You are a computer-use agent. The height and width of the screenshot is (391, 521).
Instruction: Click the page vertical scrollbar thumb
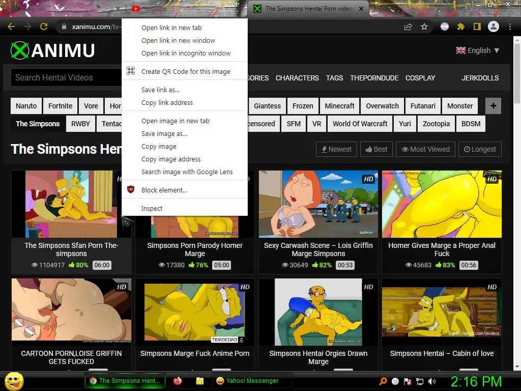(x=517, y=74)
